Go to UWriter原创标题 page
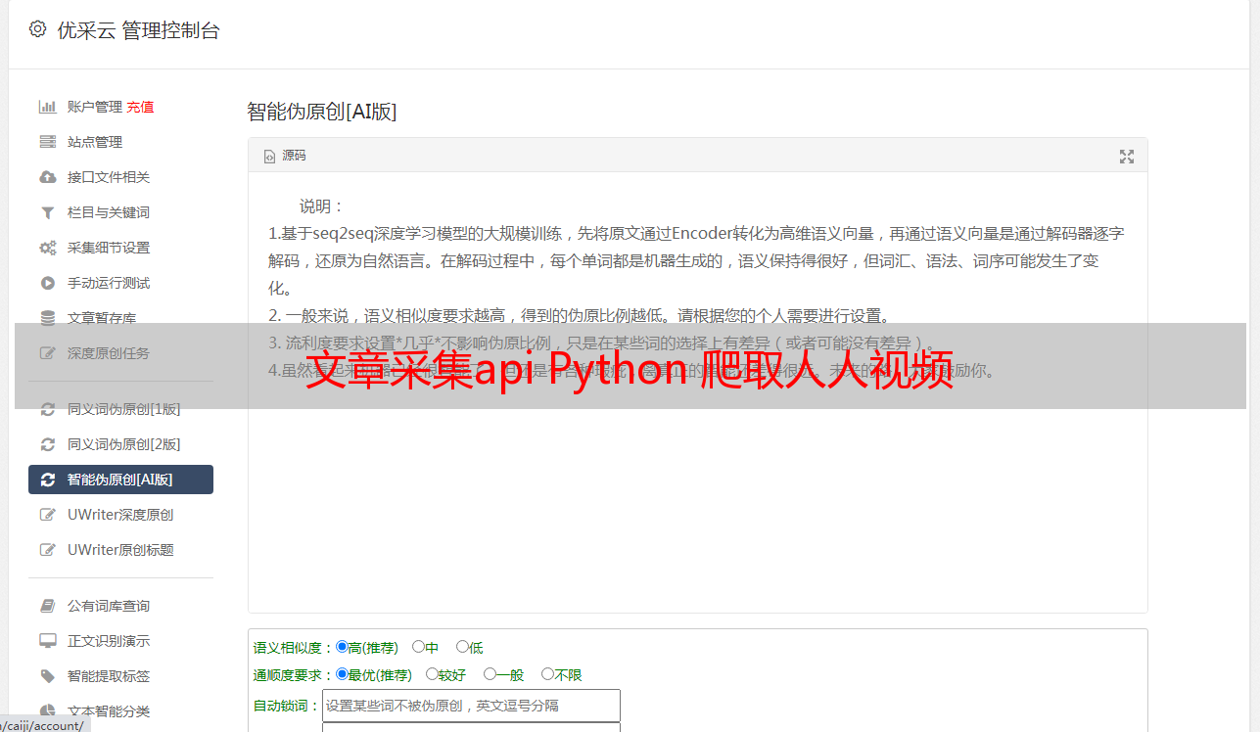 120,550
